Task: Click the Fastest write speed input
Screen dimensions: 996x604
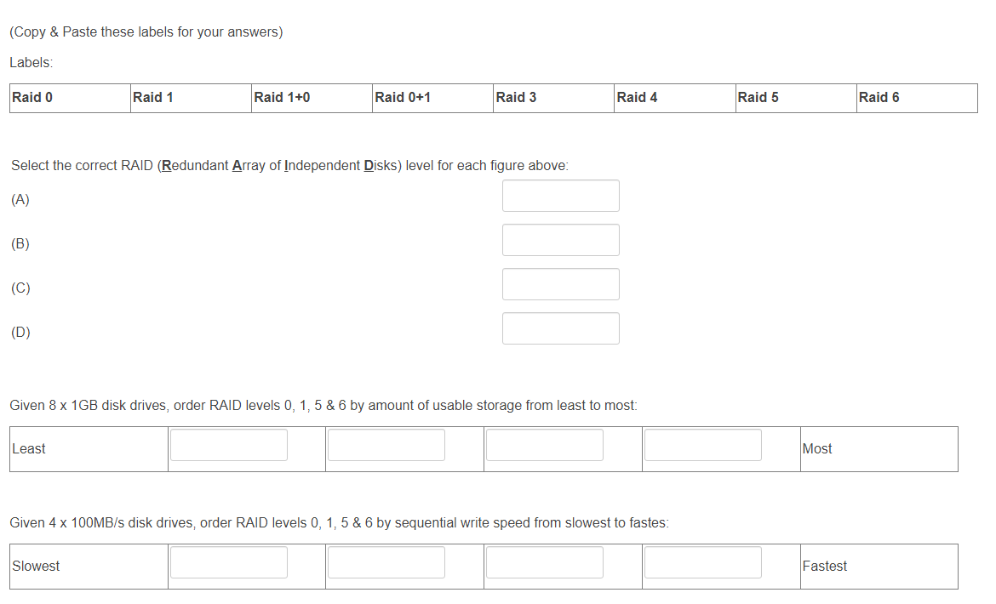Action: pyautogui.click(x=702, y=561)
